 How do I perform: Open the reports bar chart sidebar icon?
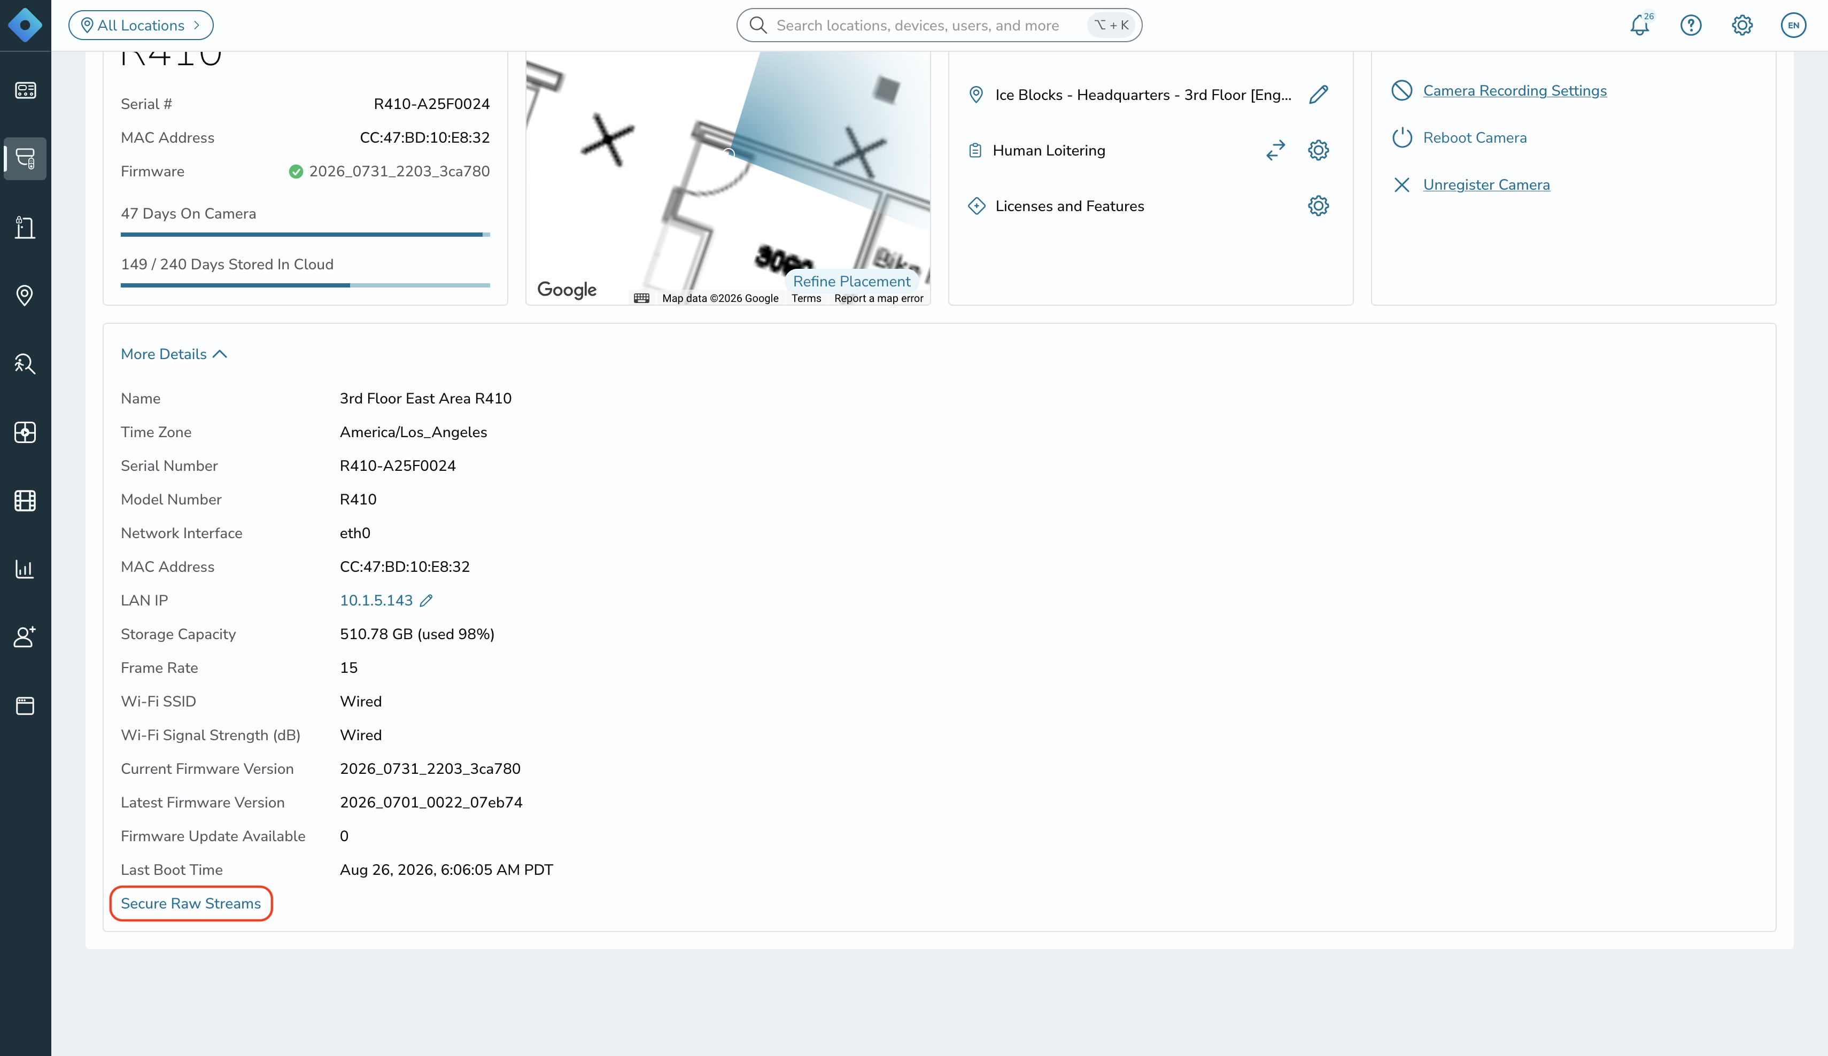(x=26, y=569)
